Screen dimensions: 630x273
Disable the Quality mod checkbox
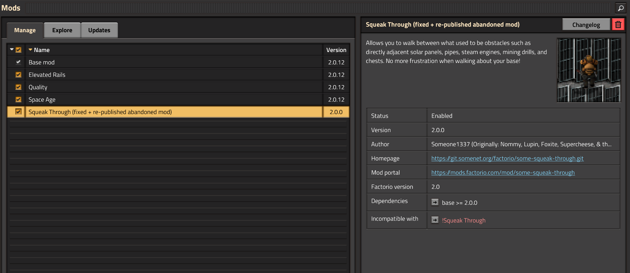[18, 87]
